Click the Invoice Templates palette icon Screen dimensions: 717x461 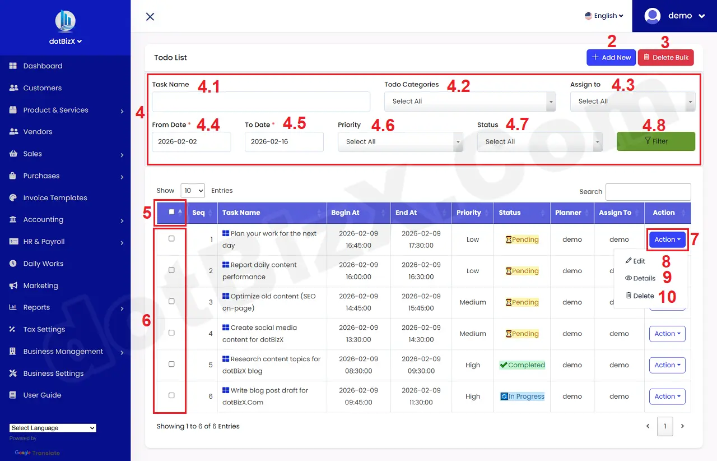click(13, 198)
